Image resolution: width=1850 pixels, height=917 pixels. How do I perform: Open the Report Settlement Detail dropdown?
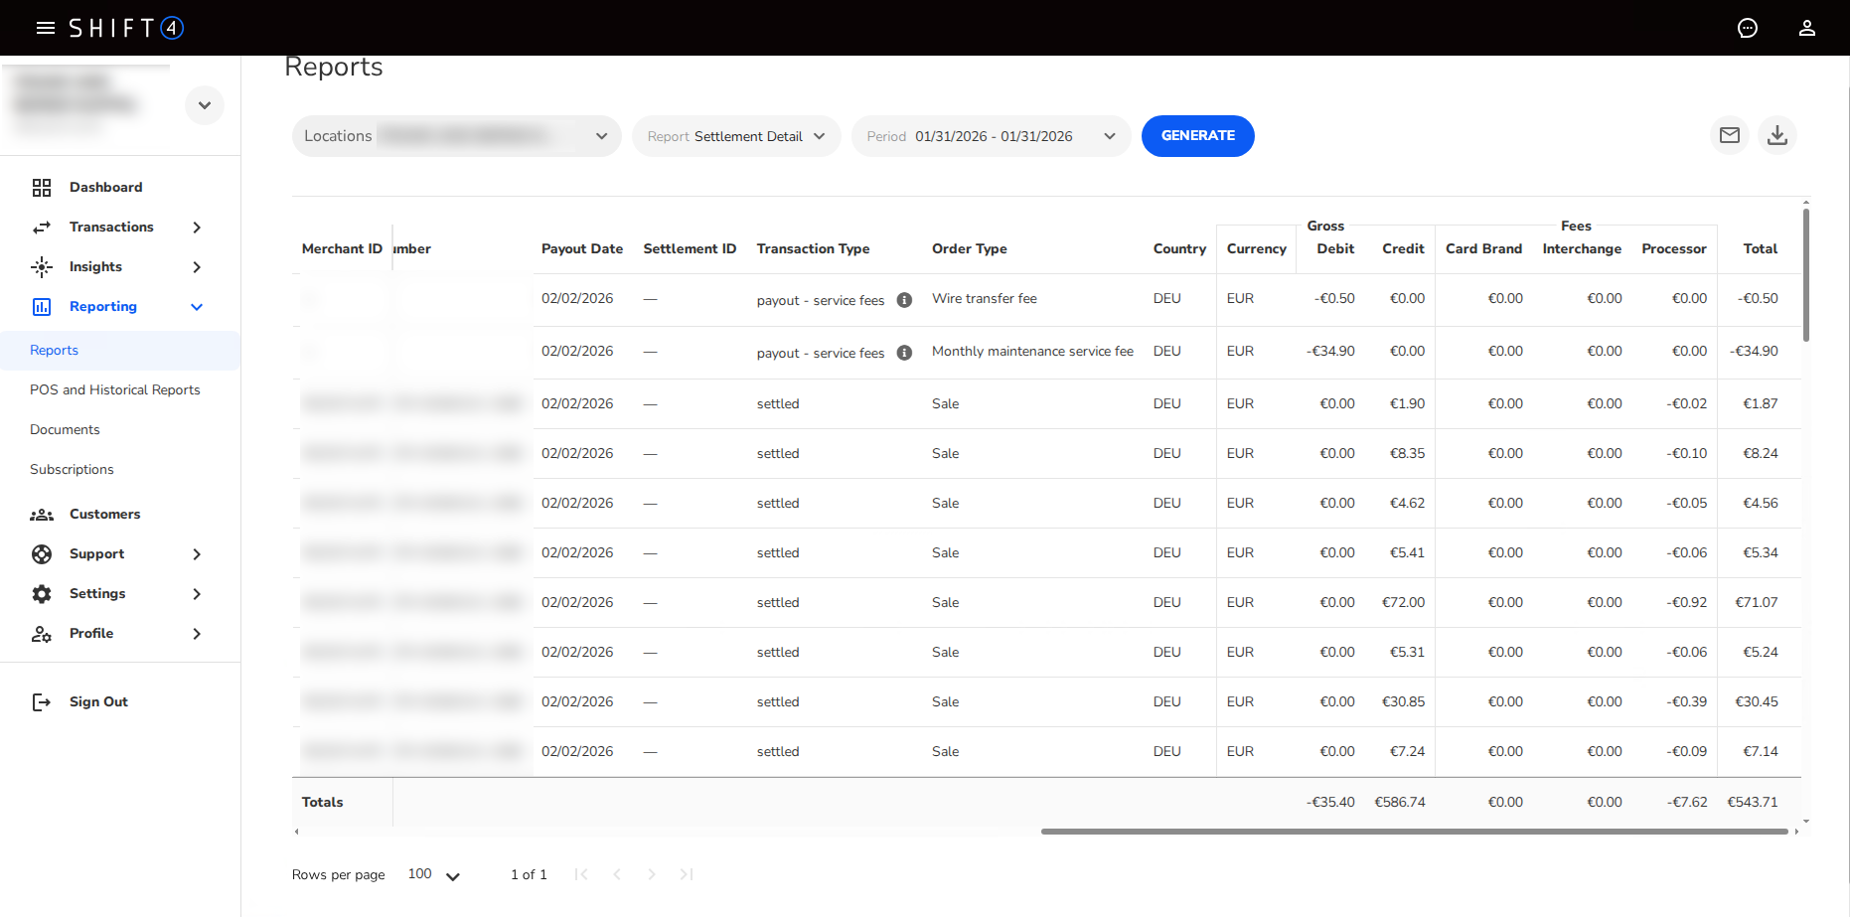point(736,136)
